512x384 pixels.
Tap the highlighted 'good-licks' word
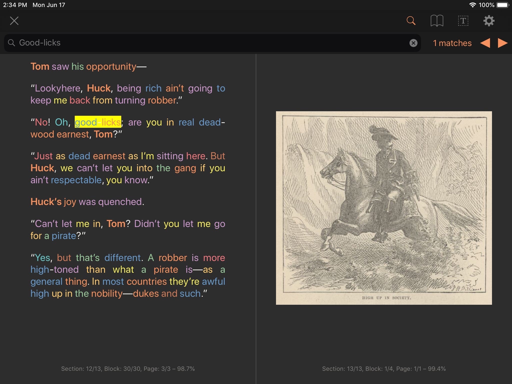(98, 122)
